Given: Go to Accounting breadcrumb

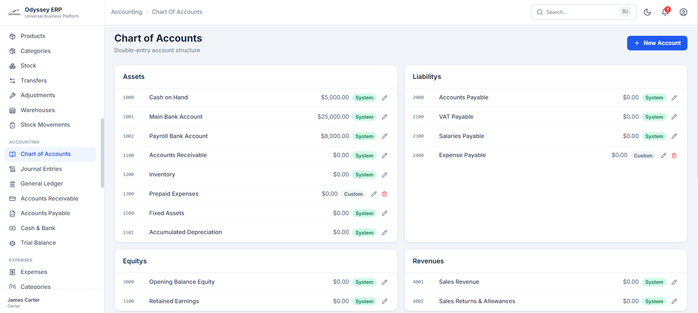Looking at the screenshot, I should 126,12.
